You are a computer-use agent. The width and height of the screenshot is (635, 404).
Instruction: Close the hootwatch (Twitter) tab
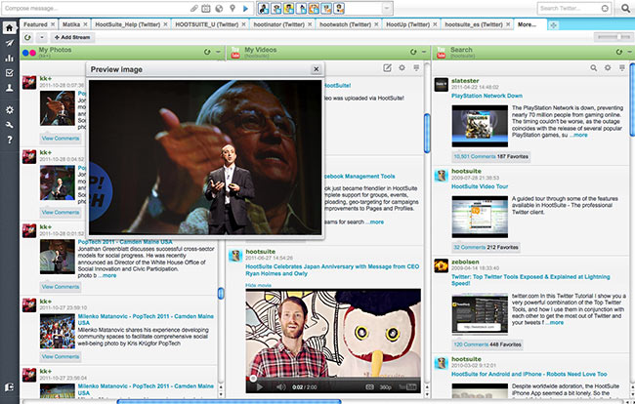point(376,24)
